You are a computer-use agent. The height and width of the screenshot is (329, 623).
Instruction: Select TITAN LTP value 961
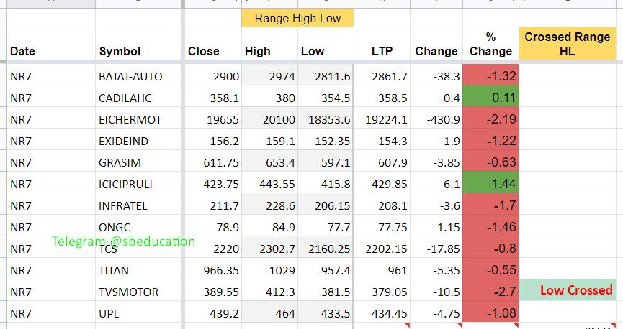tap(382, 270)
